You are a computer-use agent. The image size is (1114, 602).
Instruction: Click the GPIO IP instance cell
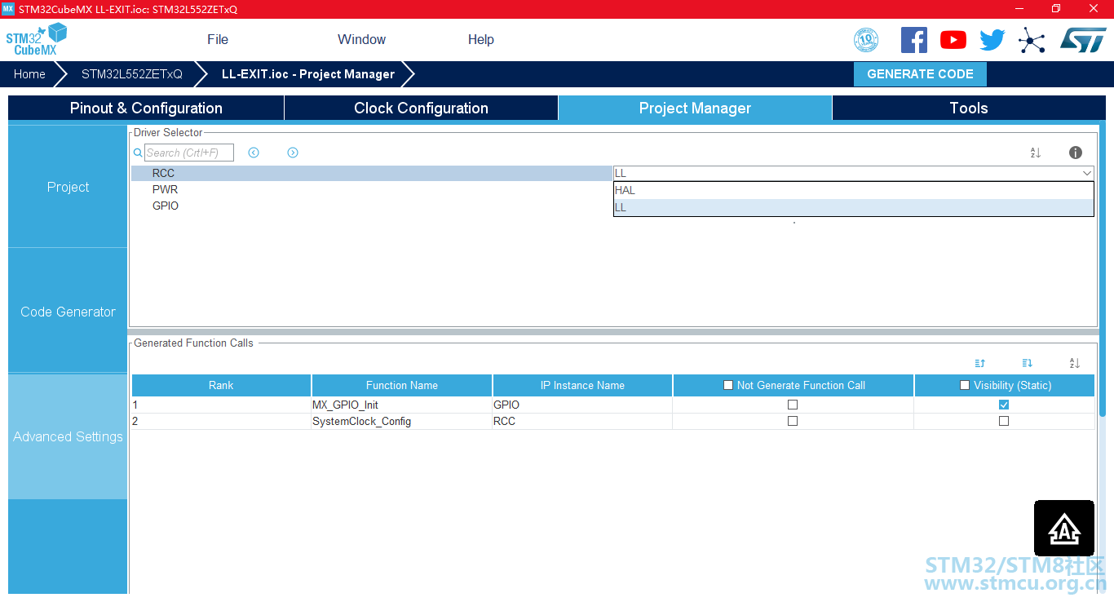click(x=582, y=405)
